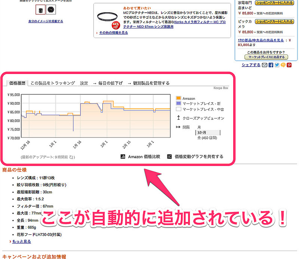The image size is (299, 259).
Task: Expand もっと見る under product specifications
Action: coord(22,241)
